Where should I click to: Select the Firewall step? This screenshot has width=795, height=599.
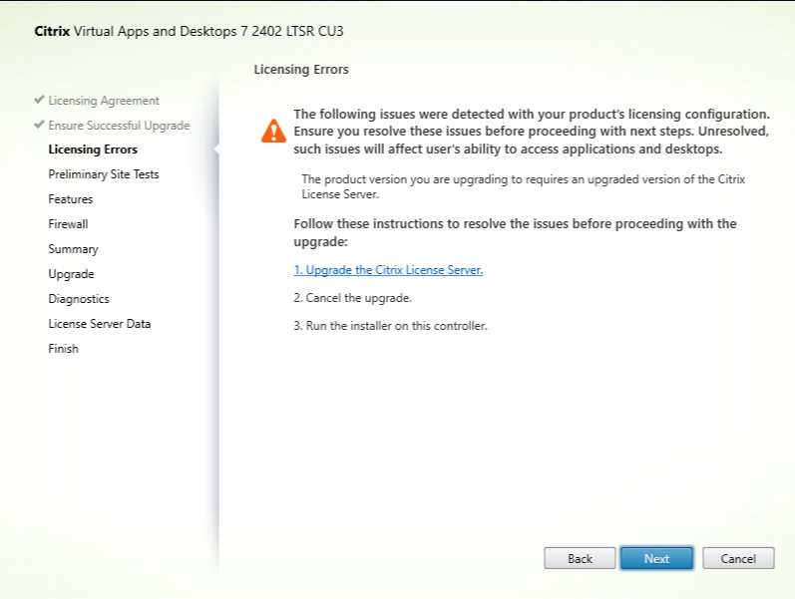click(68, 224)
